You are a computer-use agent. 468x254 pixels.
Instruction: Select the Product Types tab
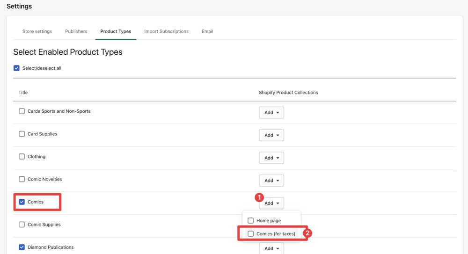coord(116,31)
